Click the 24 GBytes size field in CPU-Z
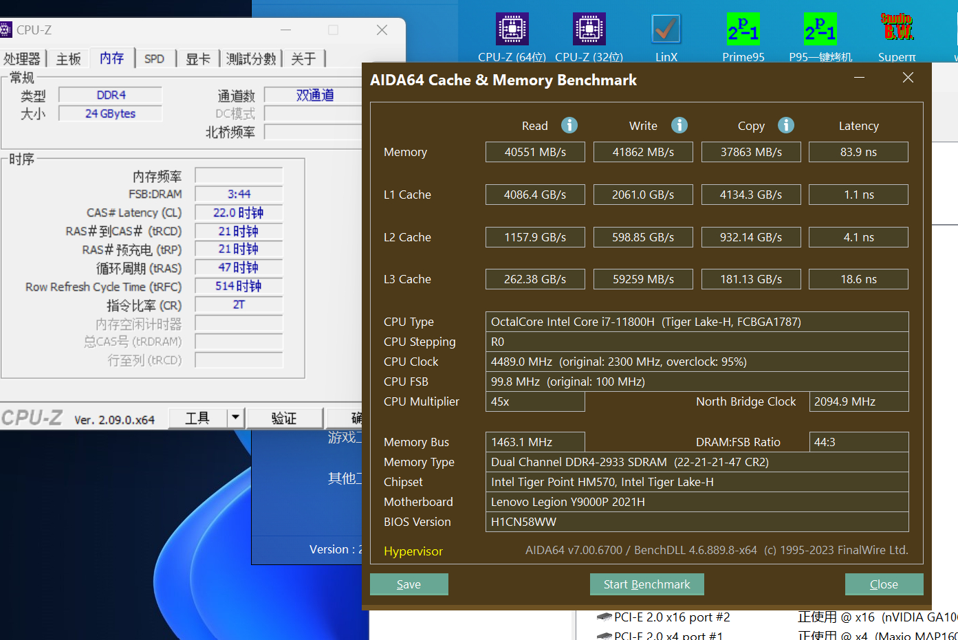The height and width of the screenshot is (640, 958). tap(111, 113)
